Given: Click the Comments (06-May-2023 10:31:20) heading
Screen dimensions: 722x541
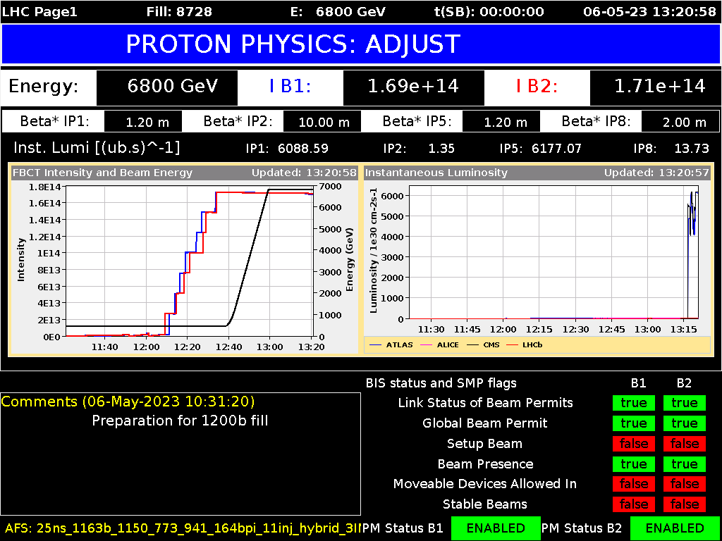Looking at the screenshot, I should (128, 402).
